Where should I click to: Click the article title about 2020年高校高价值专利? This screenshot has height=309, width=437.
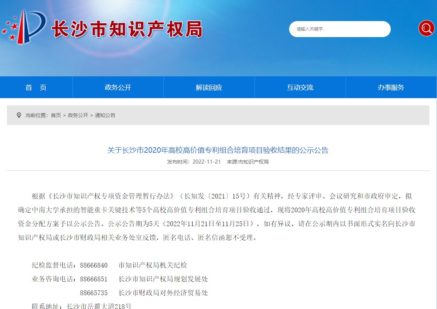[x=218, y=150]
